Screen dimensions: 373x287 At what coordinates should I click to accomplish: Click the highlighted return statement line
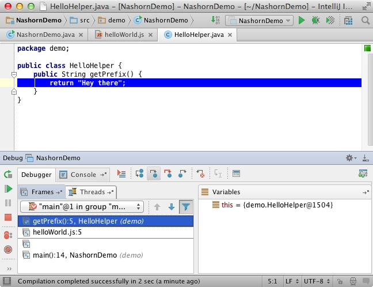[189, 83]
